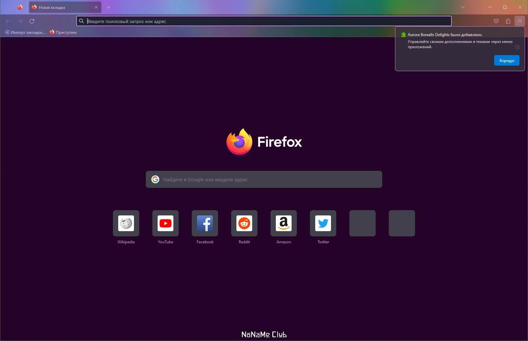This screenshot has width=528, height=341.
Task: Go back using the back arrow
Action: click(x=8, y=21)
